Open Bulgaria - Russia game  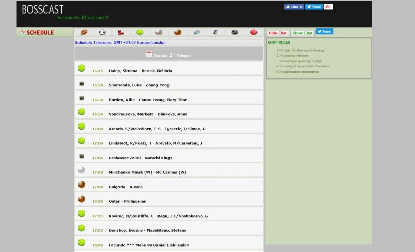coord(125,187)
